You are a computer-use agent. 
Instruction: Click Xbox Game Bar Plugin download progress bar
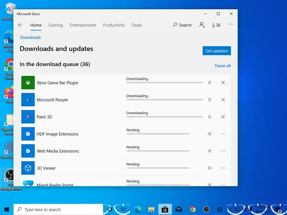pos(165,83)
